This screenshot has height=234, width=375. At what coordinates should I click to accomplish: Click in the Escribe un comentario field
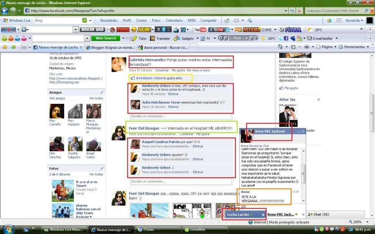pyautogui.click(x=180, y=116)
